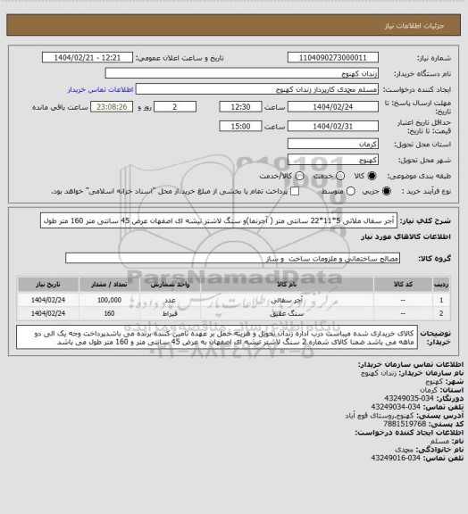468x514 pixels.
Task: Click row 1 need date 1404/02/24
Action: [x=48, y=300]
